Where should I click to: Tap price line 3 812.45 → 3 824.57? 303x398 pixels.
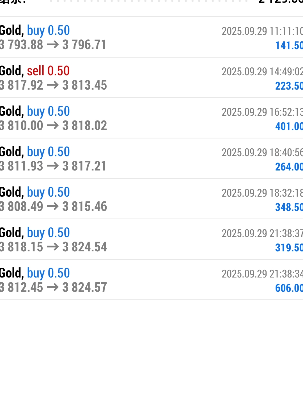(53, 287)
